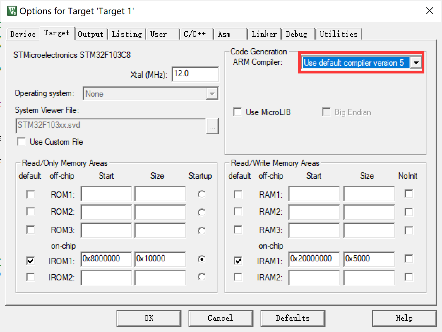Select IROM2 Startup radio button
The height and width of the screenshot is (332, 442).
click(x=202, y=277)
